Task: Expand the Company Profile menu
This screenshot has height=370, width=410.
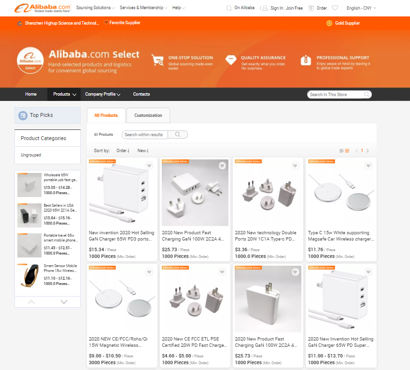Action: (x=102, y=94)
